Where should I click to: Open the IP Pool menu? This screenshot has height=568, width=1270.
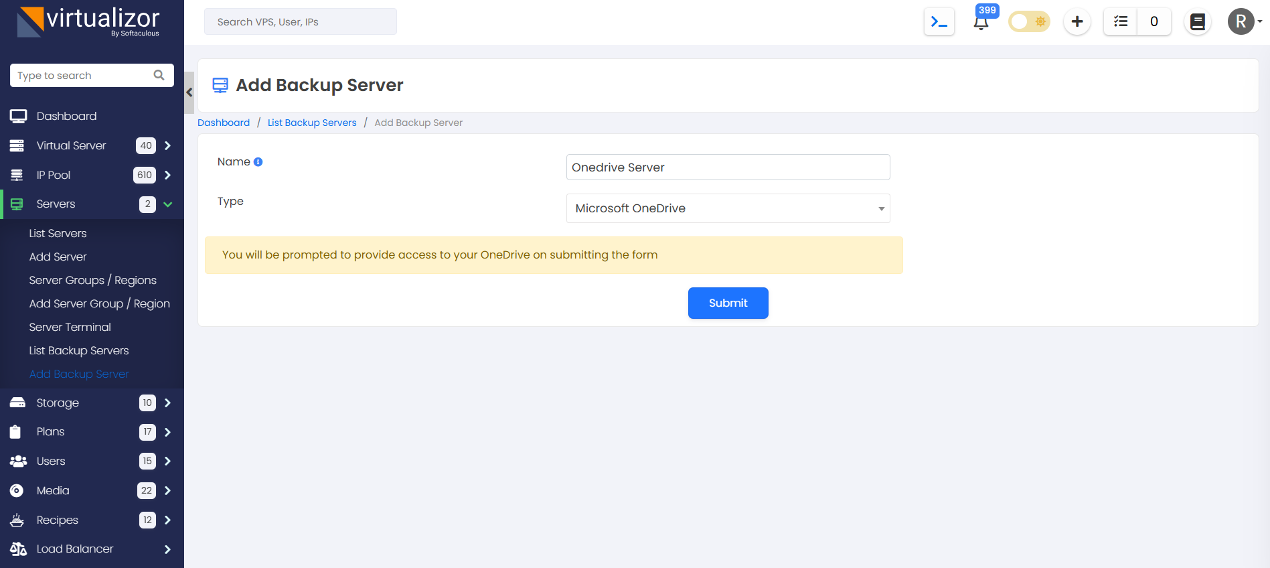click(x=54, y=175)
